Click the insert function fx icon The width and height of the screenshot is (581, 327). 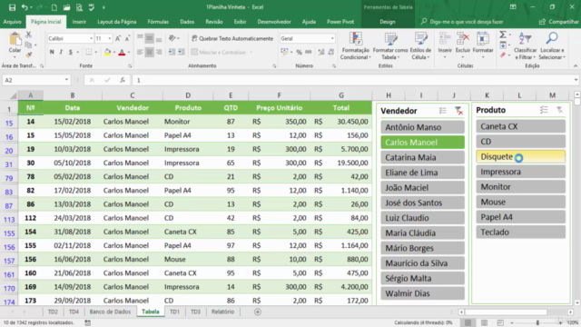(x=123, y=80)
